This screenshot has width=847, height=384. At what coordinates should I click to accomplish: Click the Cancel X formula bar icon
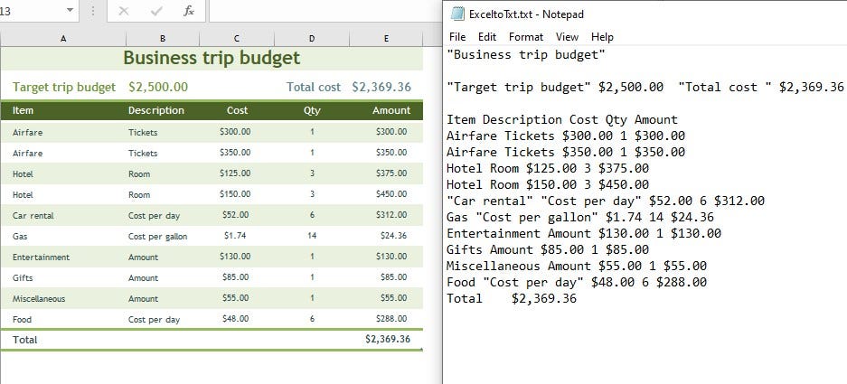pos(123,11)
